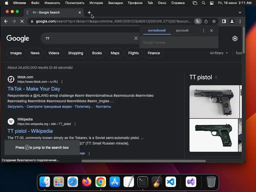
Task: Click the forward navigation arrow
Action: [x=14, y=21]
